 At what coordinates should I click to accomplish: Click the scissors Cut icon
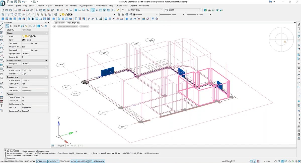click(37, 10)
